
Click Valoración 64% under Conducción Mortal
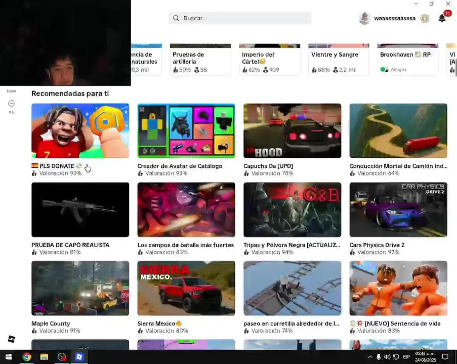(379, 173)
